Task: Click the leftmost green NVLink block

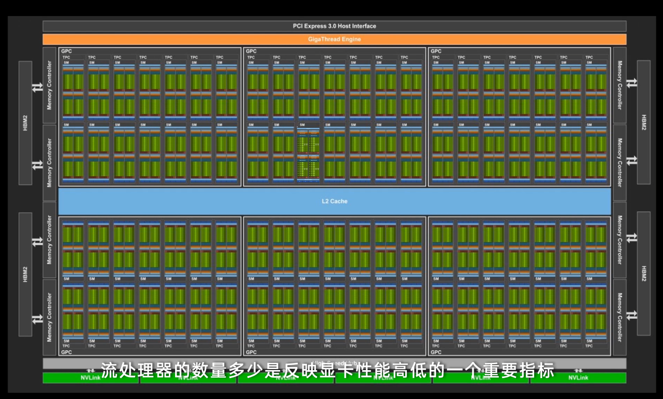Action: [90, 378]
